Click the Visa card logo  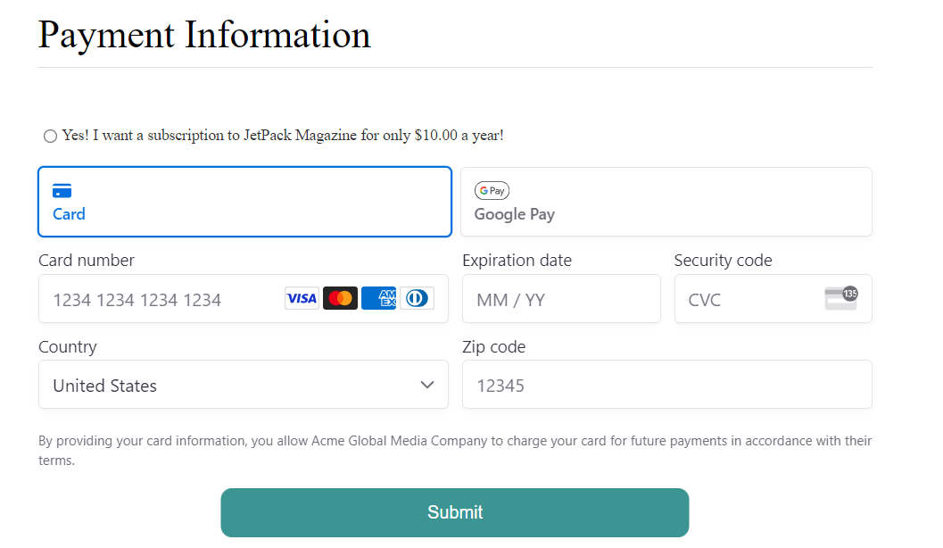pyautogui.click(x=302, y=298)
